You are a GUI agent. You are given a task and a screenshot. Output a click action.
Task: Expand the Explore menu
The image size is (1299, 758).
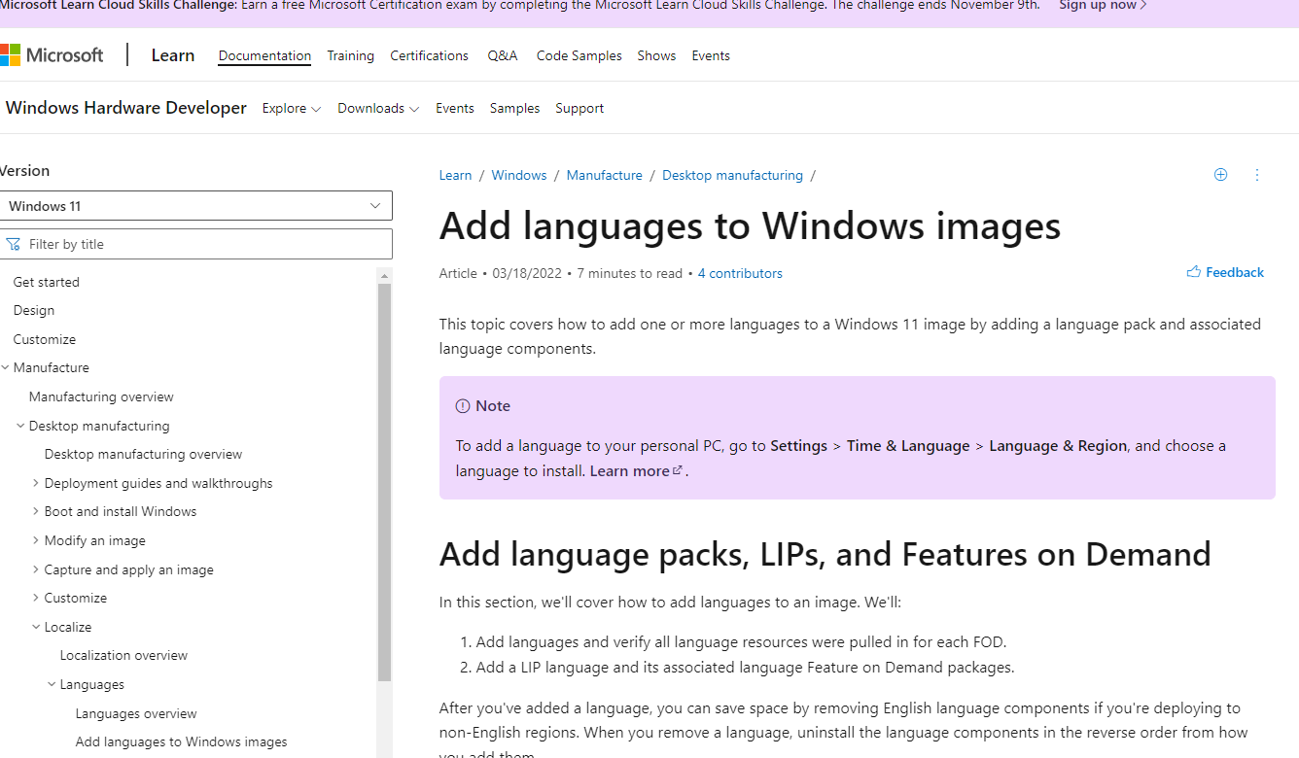click(x=292, y=108)
